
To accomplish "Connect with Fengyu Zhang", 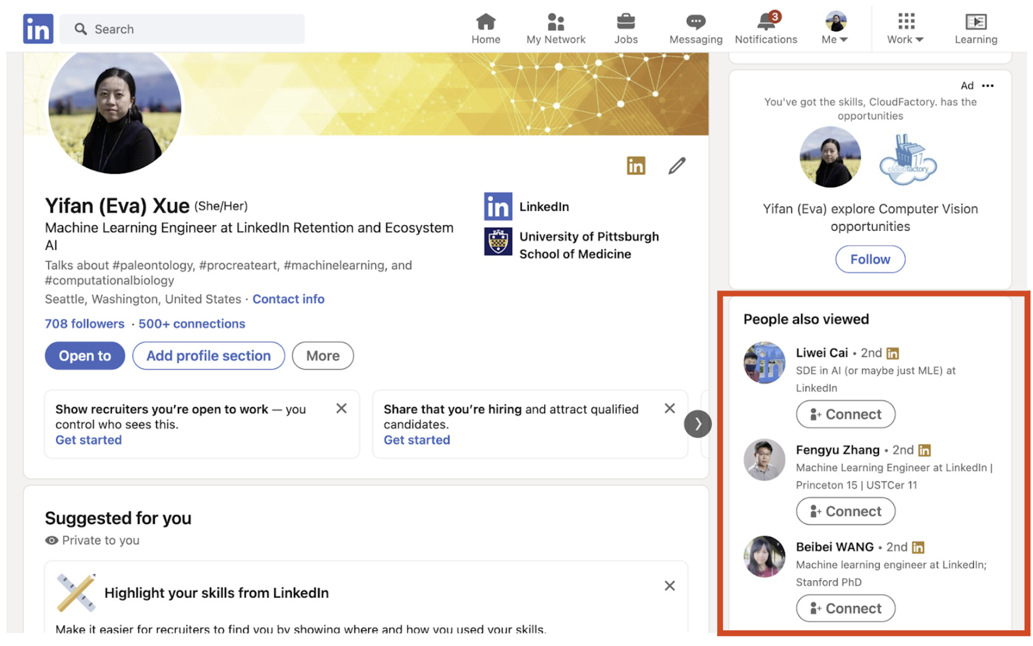I will (x=845, y=511).
